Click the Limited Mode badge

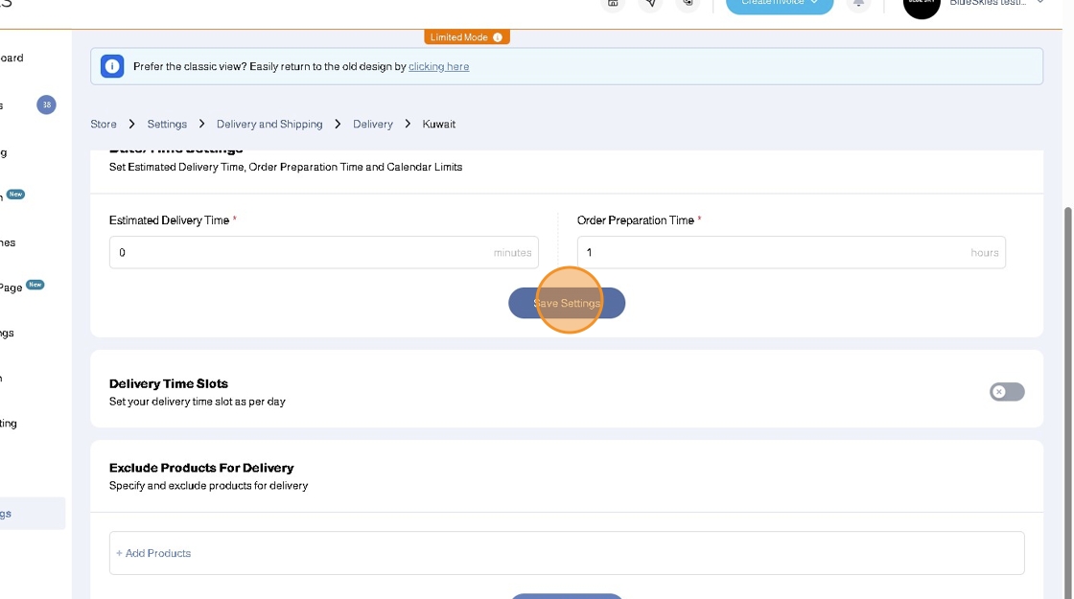pos(466,37)
